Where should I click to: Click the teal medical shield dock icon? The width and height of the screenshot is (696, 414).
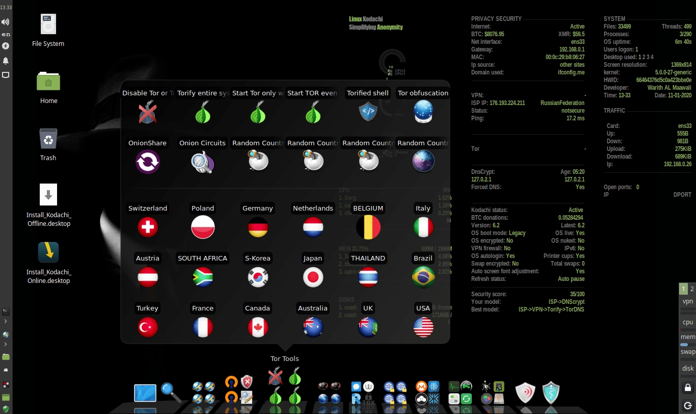click(x=551, y=393)
